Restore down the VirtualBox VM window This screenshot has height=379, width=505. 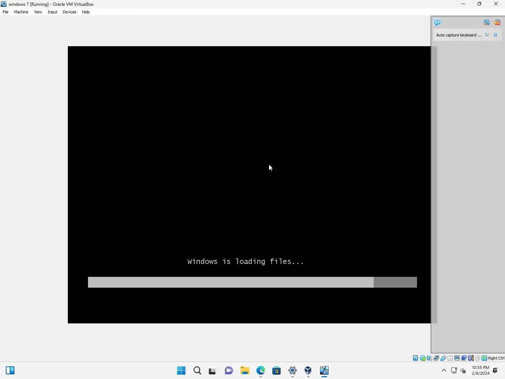[x=479, y=4]
